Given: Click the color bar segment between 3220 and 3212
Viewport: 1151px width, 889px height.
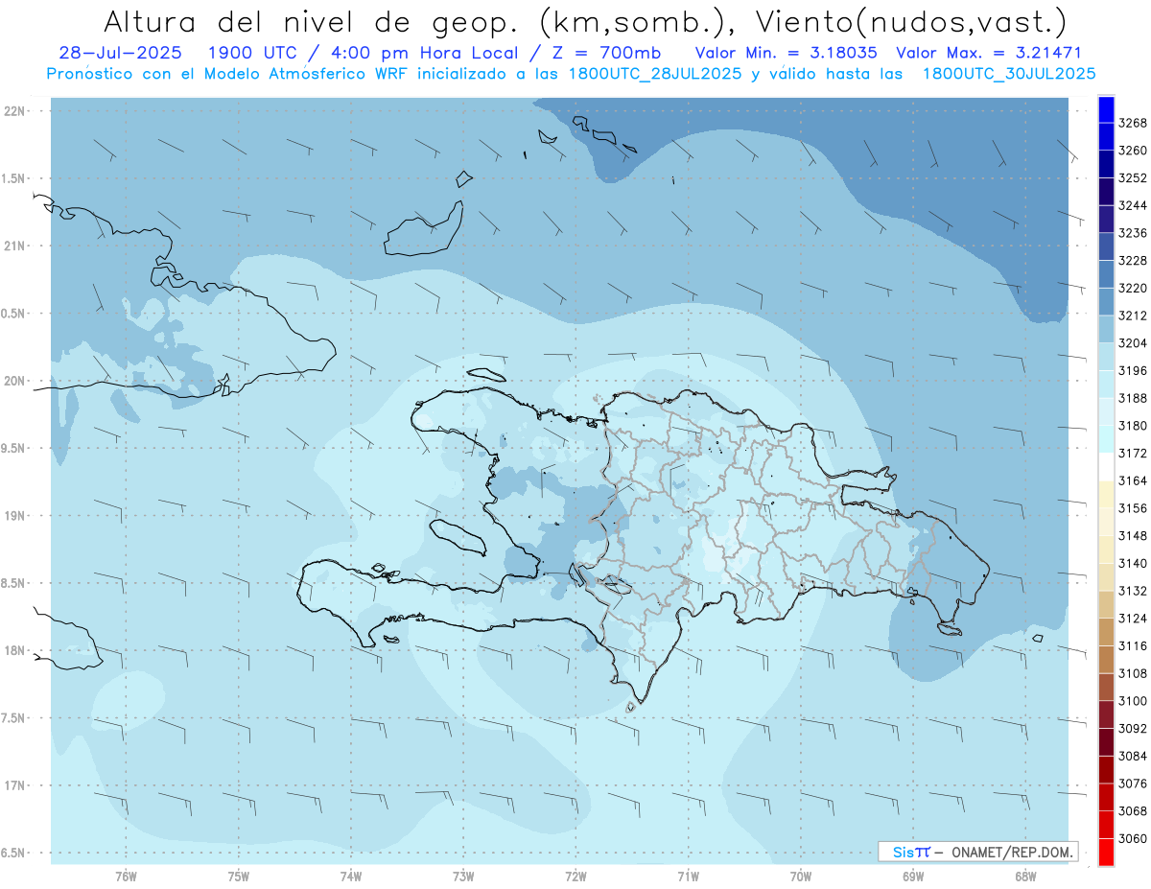Looking at the screenshot, I should pos(1105,302).
